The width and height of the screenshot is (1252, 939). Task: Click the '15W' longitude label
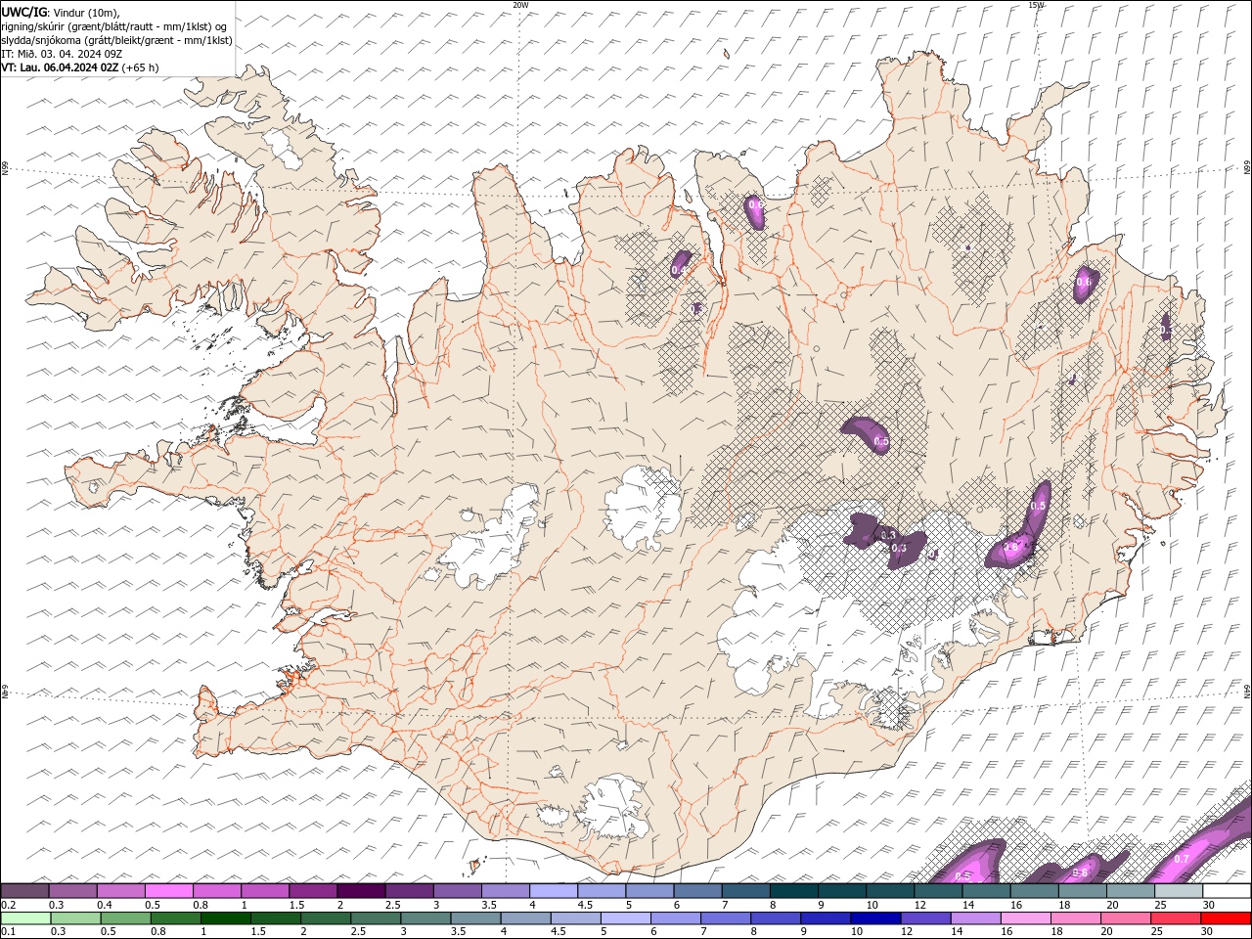click(1036, 5)
